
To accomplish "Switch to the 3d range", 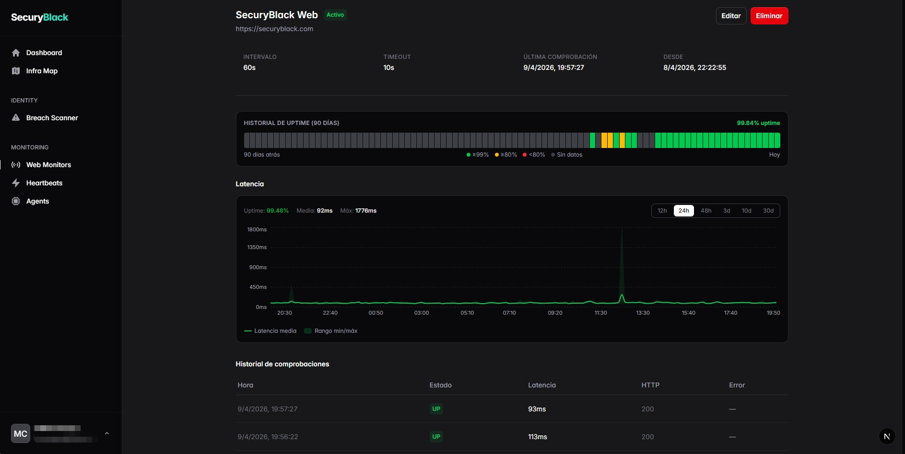I will tap(727, 211).
